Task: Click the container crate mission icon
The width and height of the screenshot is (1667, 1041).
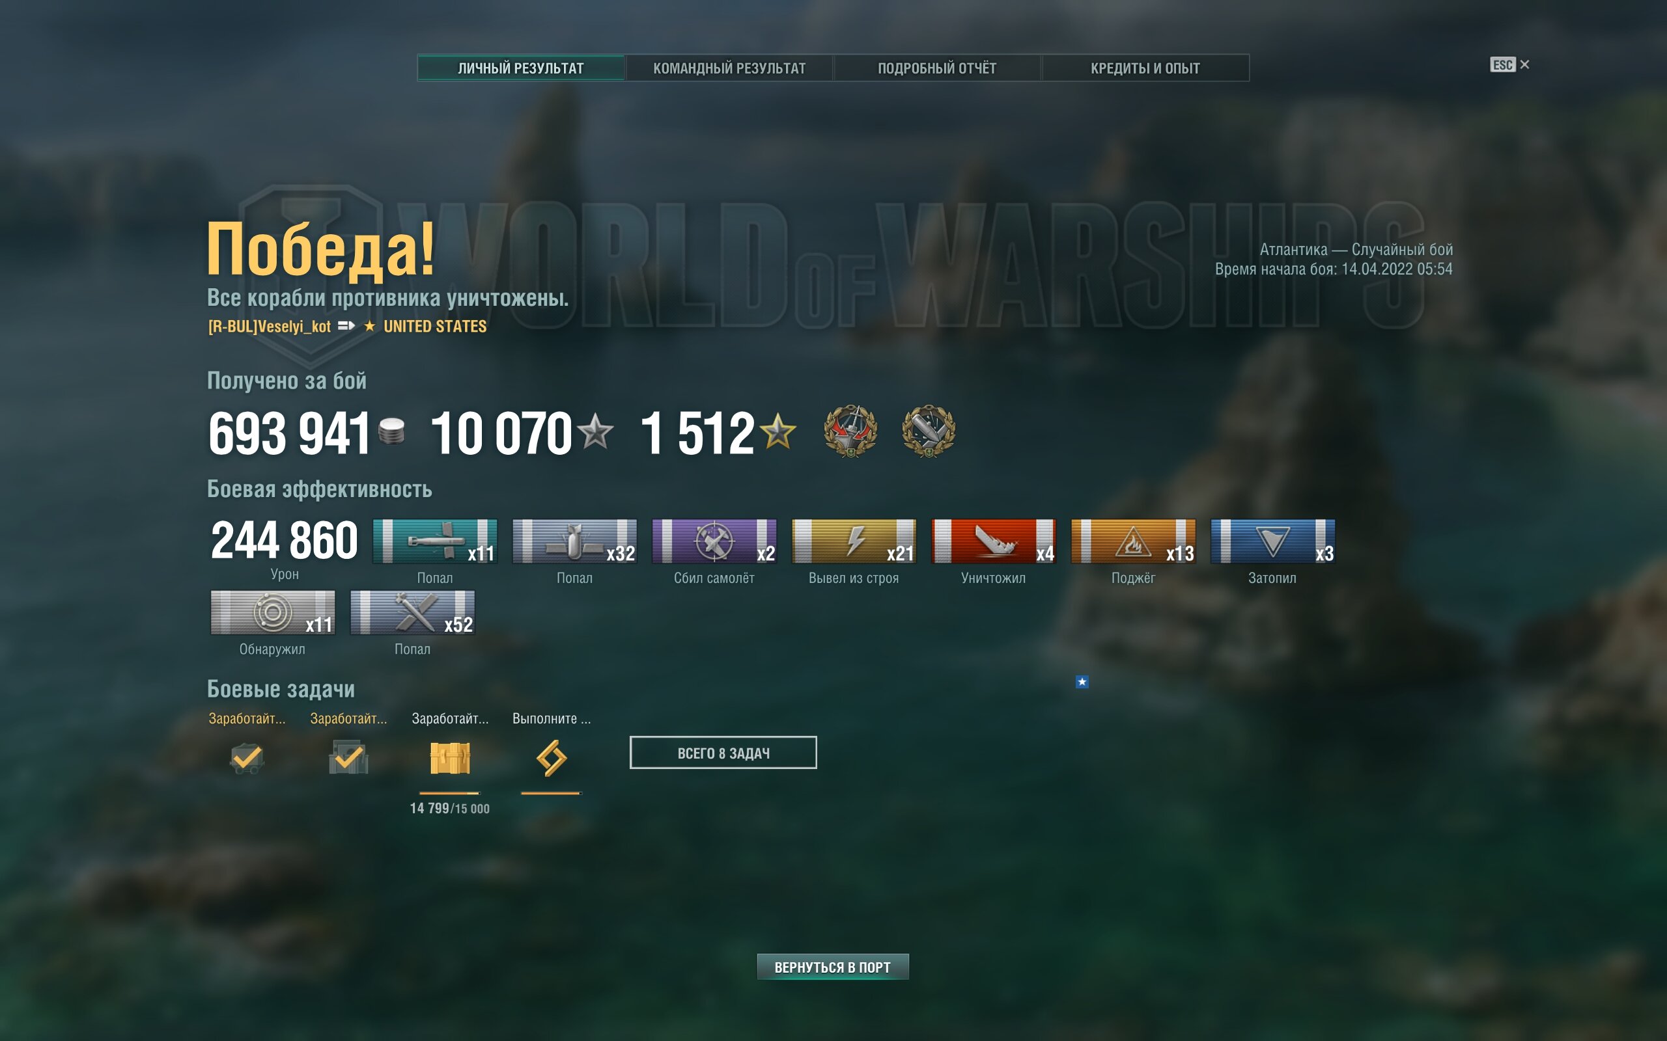Action: tap(450, 758)
